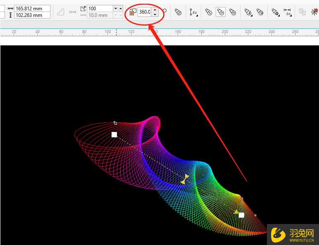
Task: Click the object height field 102.263 mm
Action: (32, 15)
